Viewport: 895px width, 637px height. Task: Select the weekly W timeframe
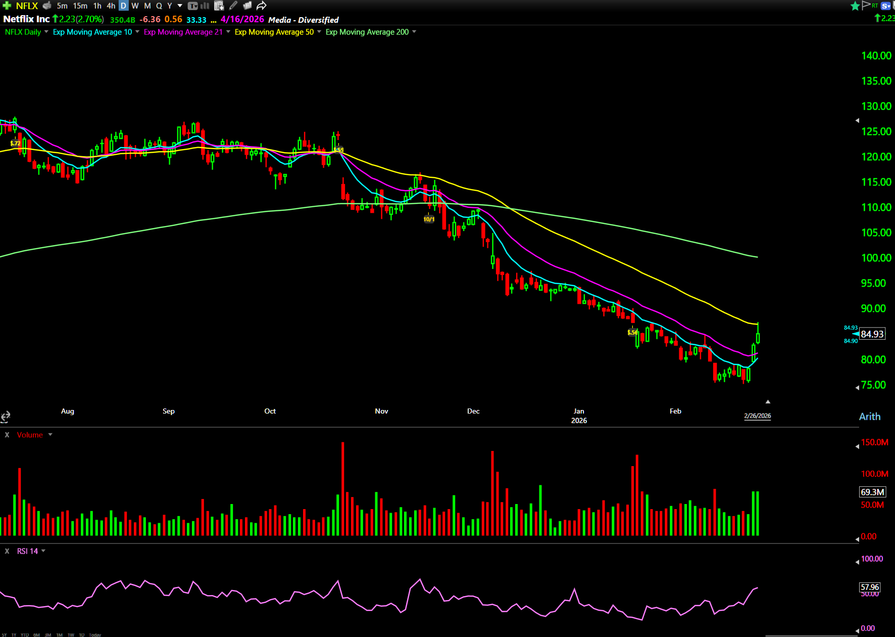135,6
